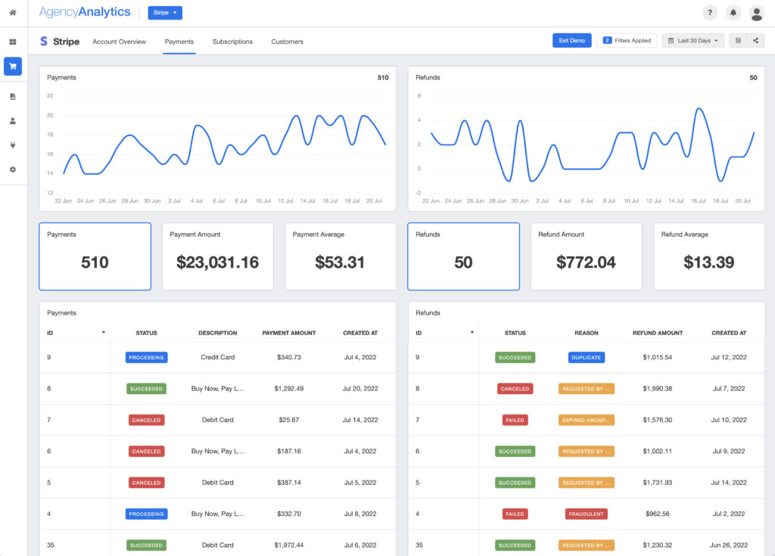Select the Refund Average $13.39 card

(709, 256)
